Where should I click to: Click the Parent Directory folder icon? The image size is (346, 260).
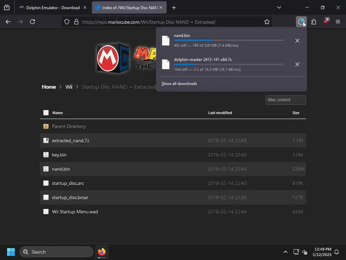46,127
